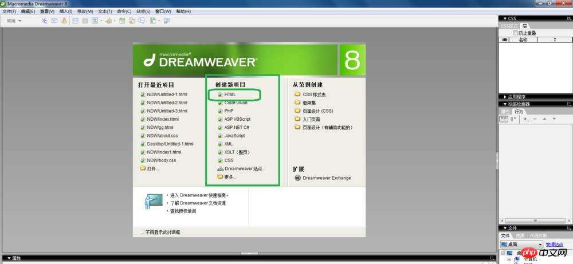Insert a Named Anchor via toolbar icon

pos(64,21)
